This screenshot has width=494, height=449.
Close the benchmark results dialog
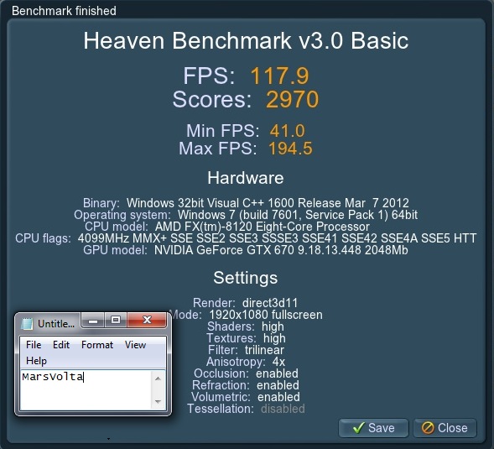pos(445,428)
